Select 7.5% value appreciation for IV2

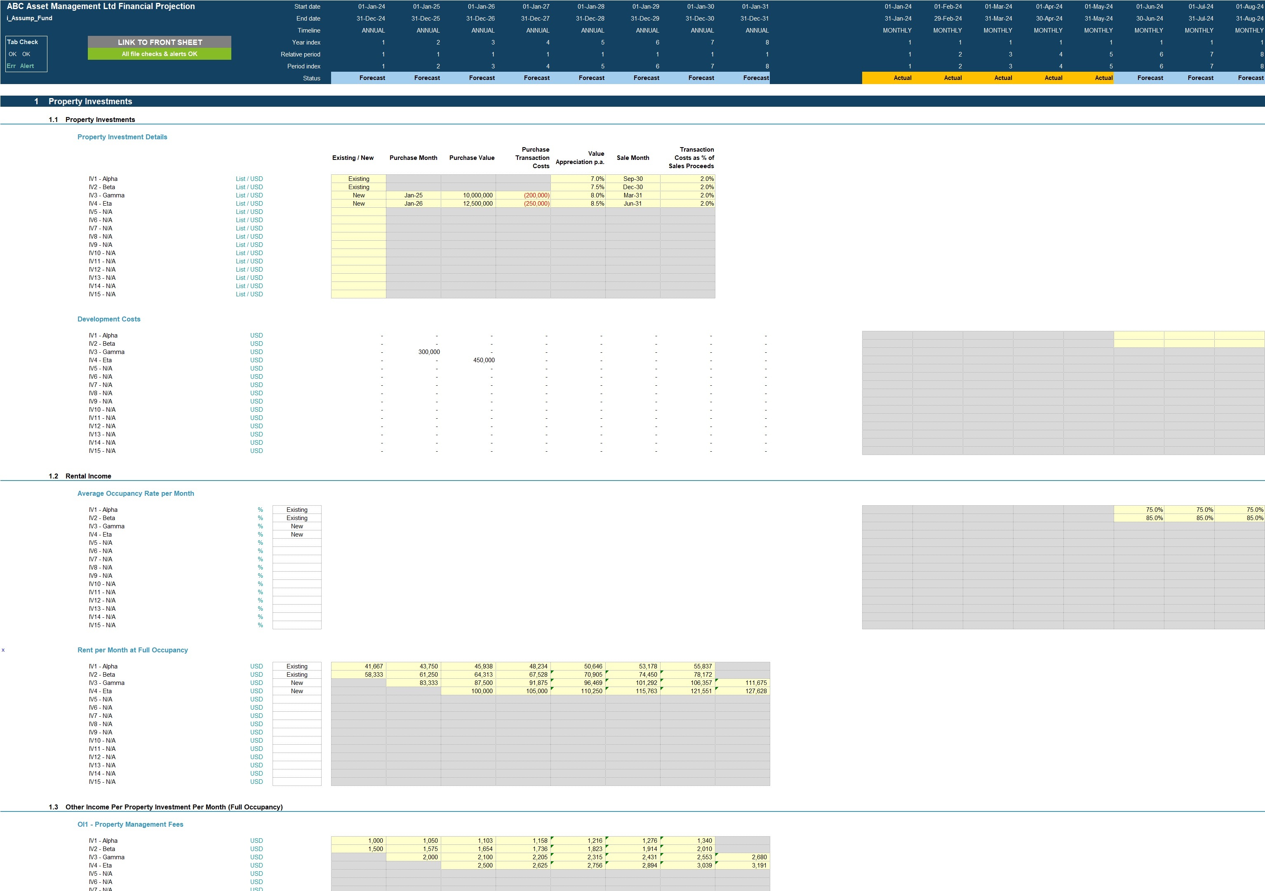(x=578, y=187)
